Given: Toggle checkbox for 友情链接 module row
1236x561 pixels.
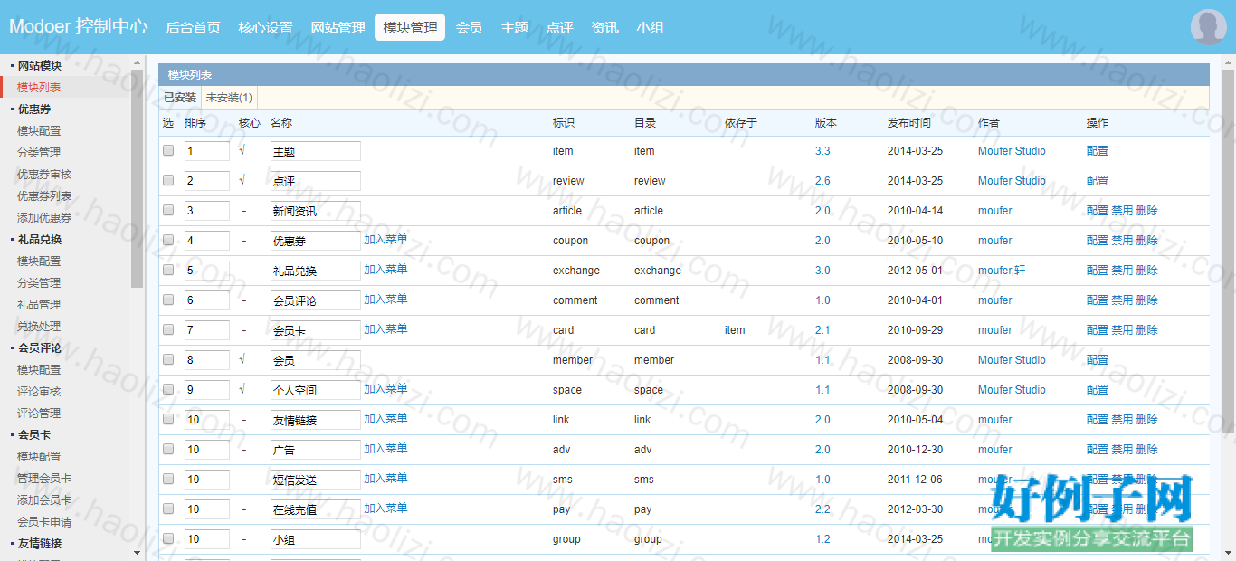Looking at the screenshot, I should tap(168, 420).
